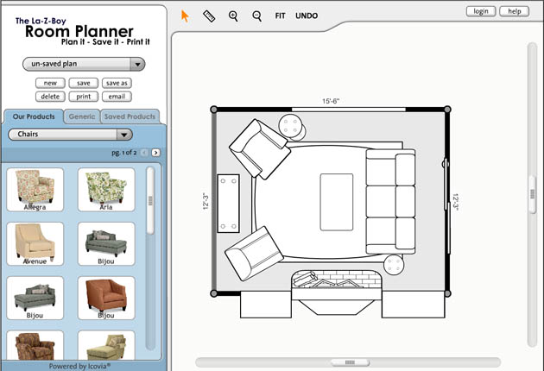Click the Powered by Icovia text
Screen dimensions: 544x371
point(79,366)
